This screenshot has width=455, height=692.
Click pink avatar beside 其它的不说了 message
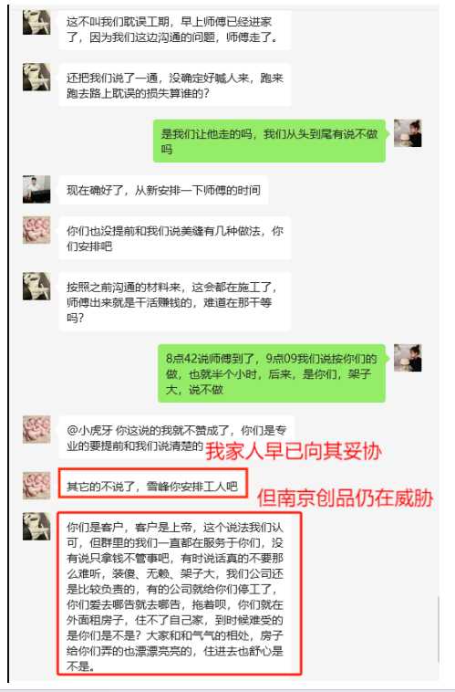coord(36,486)
